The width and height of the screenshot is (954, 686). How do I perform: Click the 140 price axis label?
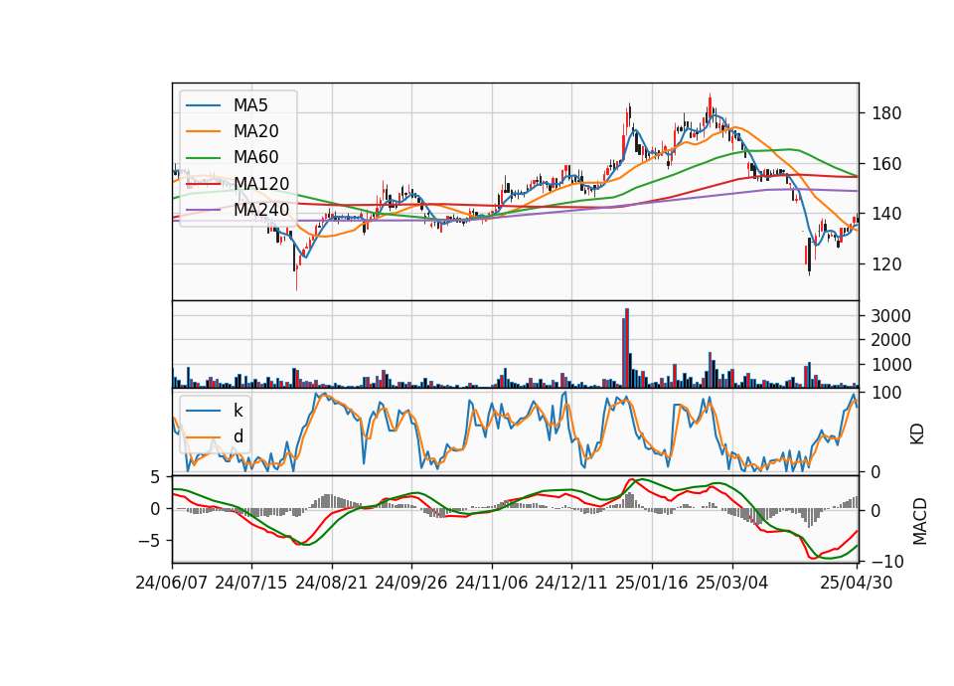coord(886,215)
